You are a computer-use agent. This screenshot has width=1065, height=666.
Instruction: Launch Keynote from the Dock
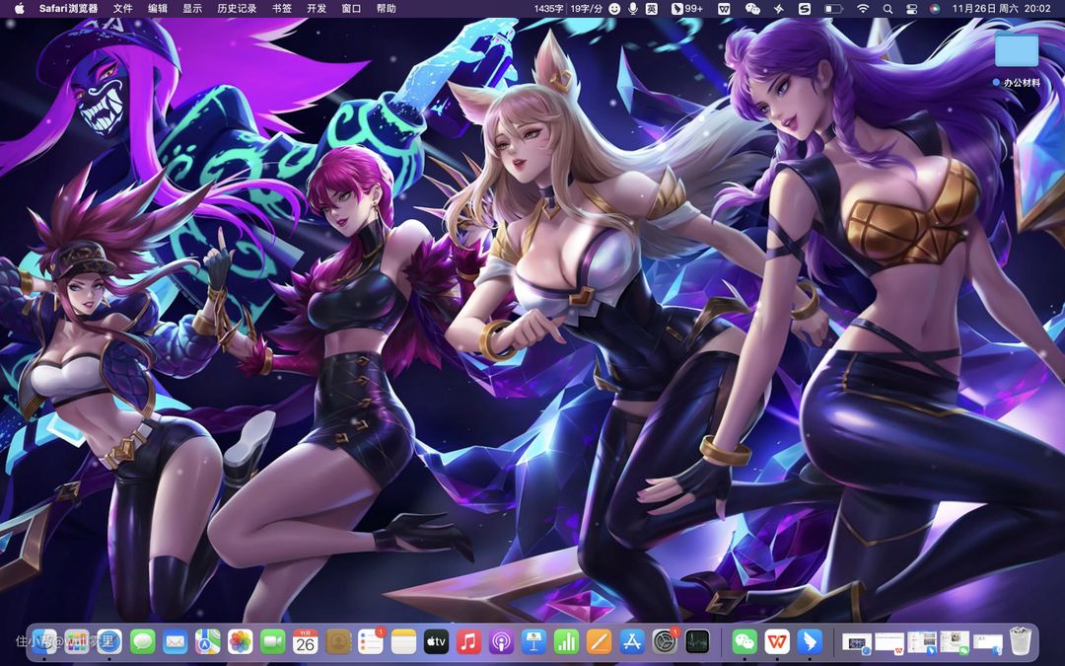533,641
